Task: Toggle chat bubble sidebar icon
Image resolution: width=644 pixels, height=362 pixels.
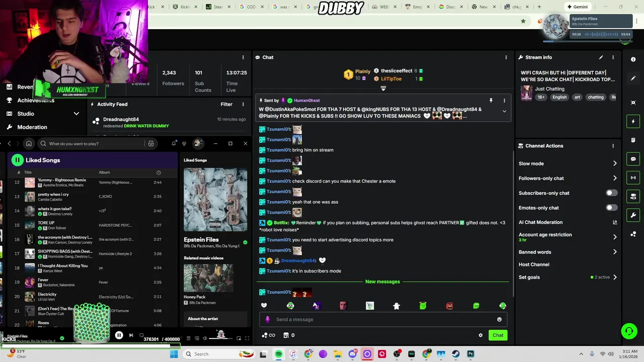Action: pos(633,159)
